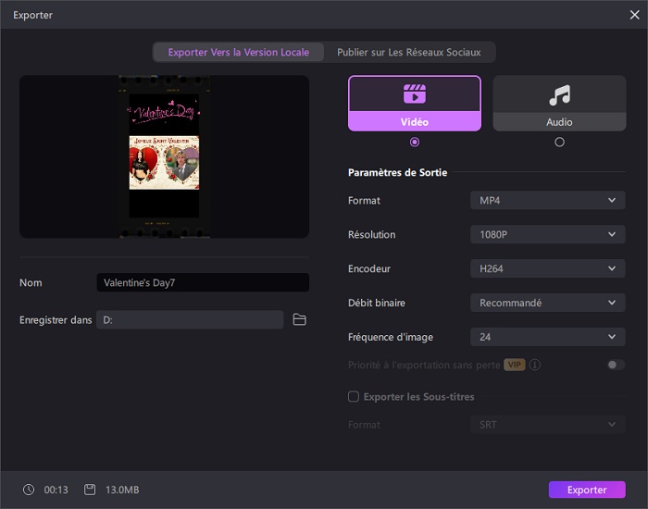Close the Exporter dialog
This screenshot has height=509, width=648.
coord(633,15)
